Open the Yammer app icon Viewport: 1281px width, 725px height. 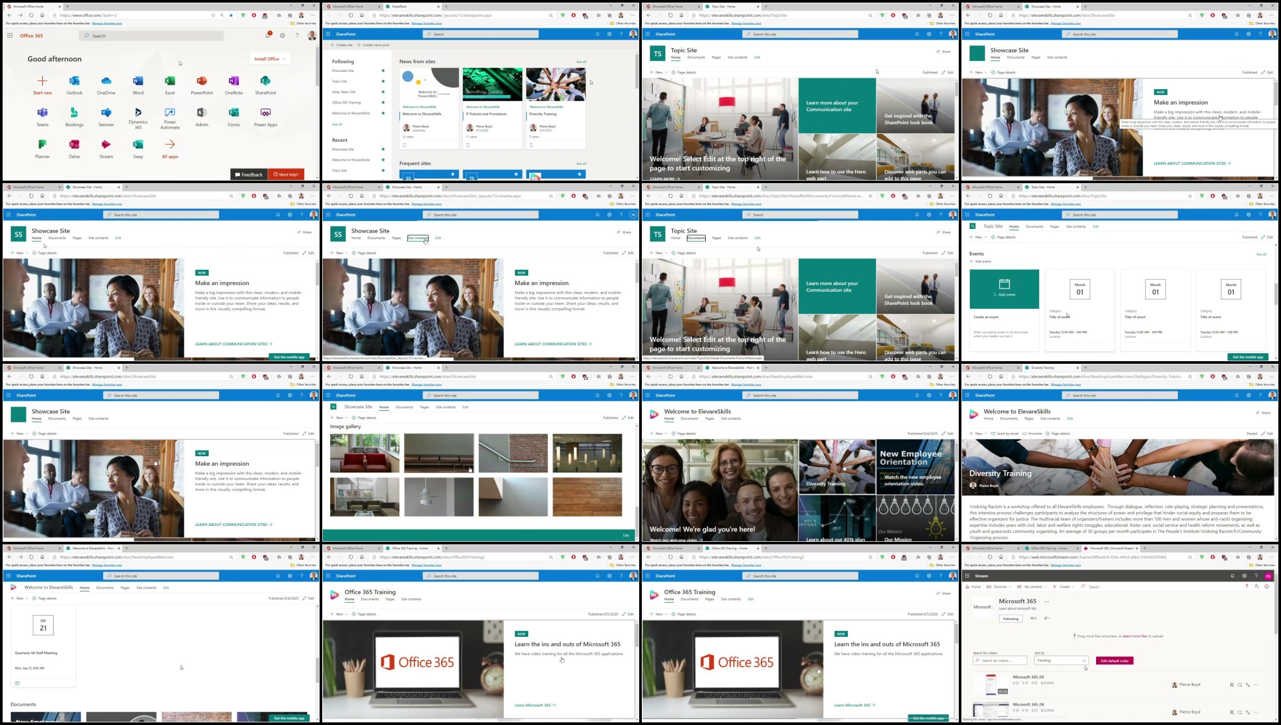tap(106, 113)
